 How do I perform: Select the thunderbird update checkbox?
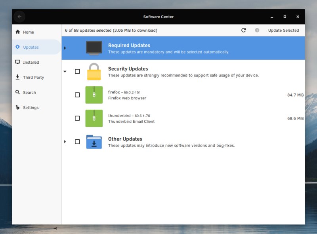[x=77, y=118]
